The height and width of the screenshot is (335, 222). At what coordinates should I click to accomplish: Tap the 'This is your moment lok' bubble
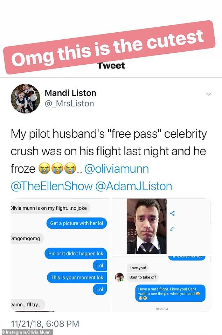click(77, 277)
